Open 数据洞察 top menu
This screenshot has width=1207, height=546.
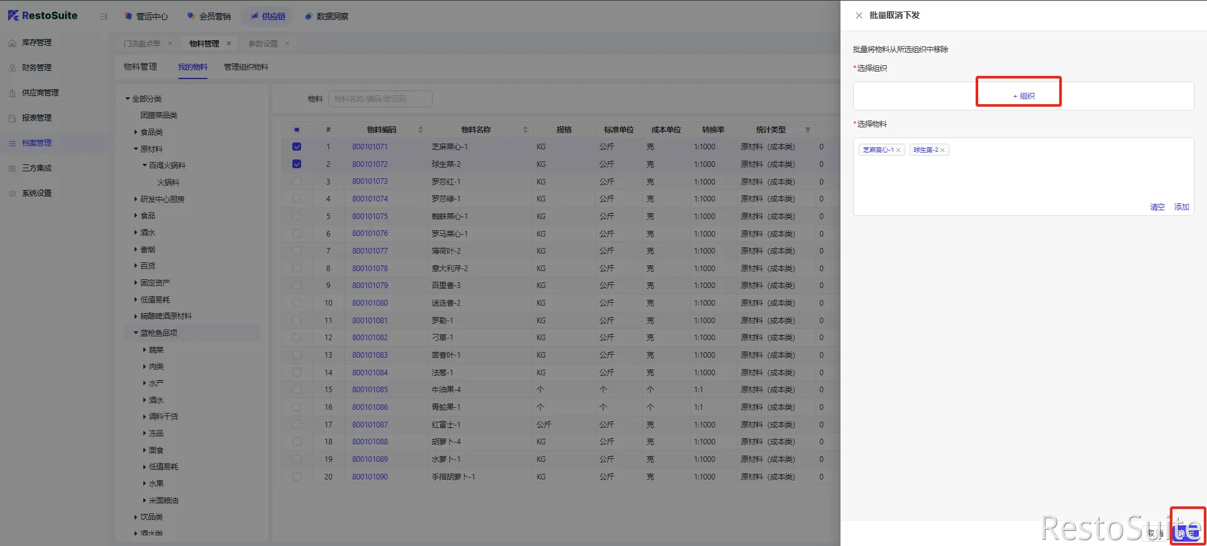click(326, 16)
